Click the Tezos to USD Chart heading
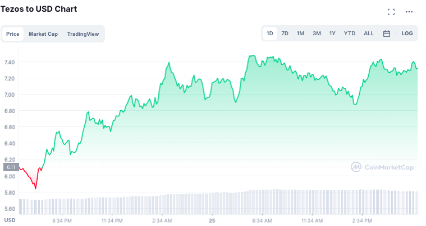Screen dimensions: 426x226 (39, 10)
